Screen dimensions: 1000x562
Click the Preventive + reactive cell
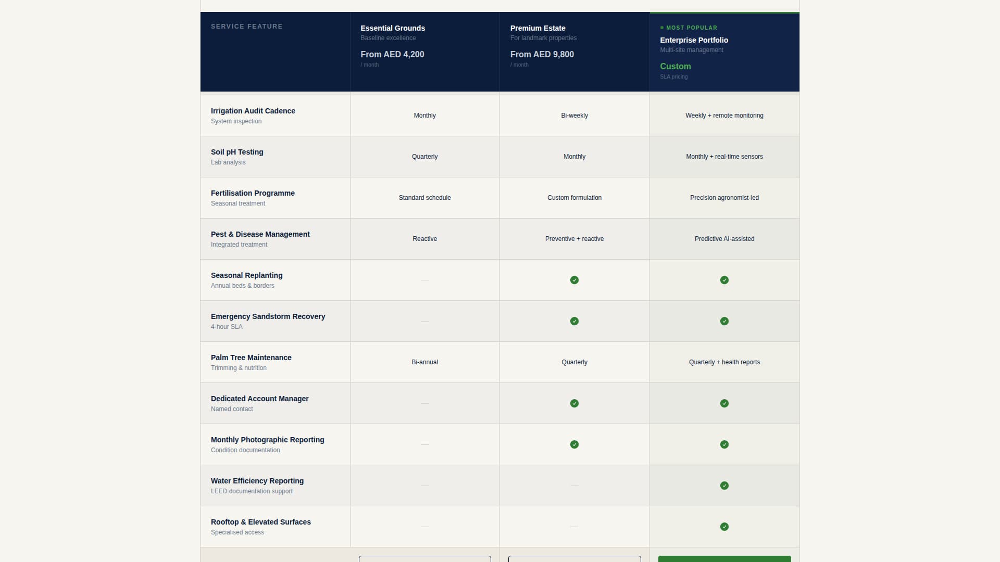[574, 239]
